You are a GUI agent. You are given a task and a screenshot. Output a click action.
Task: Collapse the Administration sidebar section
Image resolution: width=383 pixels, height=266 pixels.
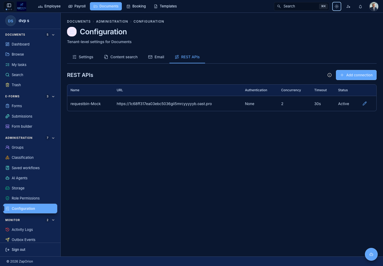(53, 138)
